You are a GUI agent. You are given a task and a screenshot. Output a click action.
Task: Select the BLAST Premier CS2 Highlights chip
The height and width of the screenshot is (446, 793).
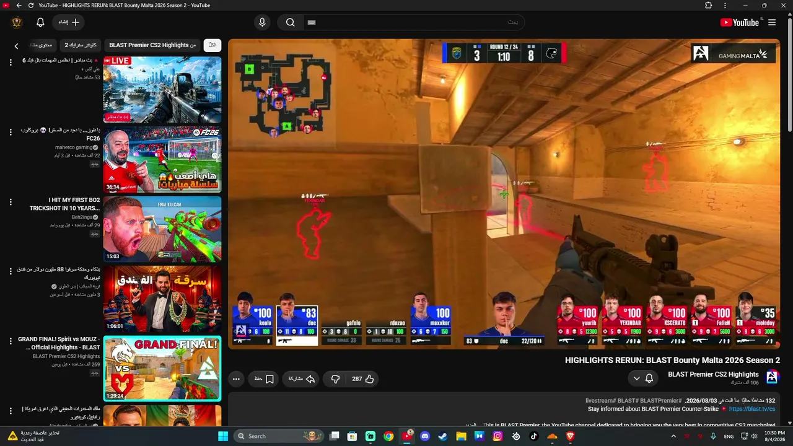click(x=152, y=45)
